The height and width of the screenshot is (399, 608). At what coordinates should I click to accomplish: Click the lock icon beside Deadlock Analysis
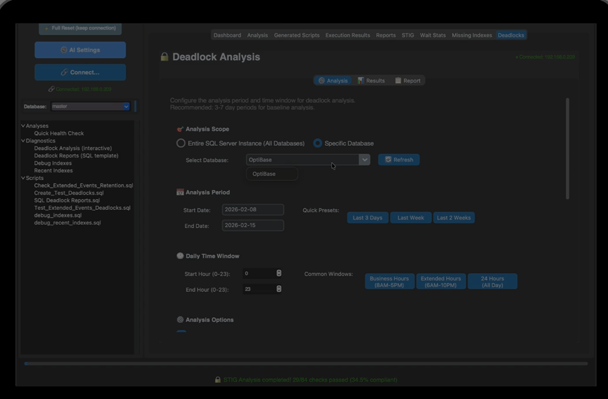tap(164, 57)
